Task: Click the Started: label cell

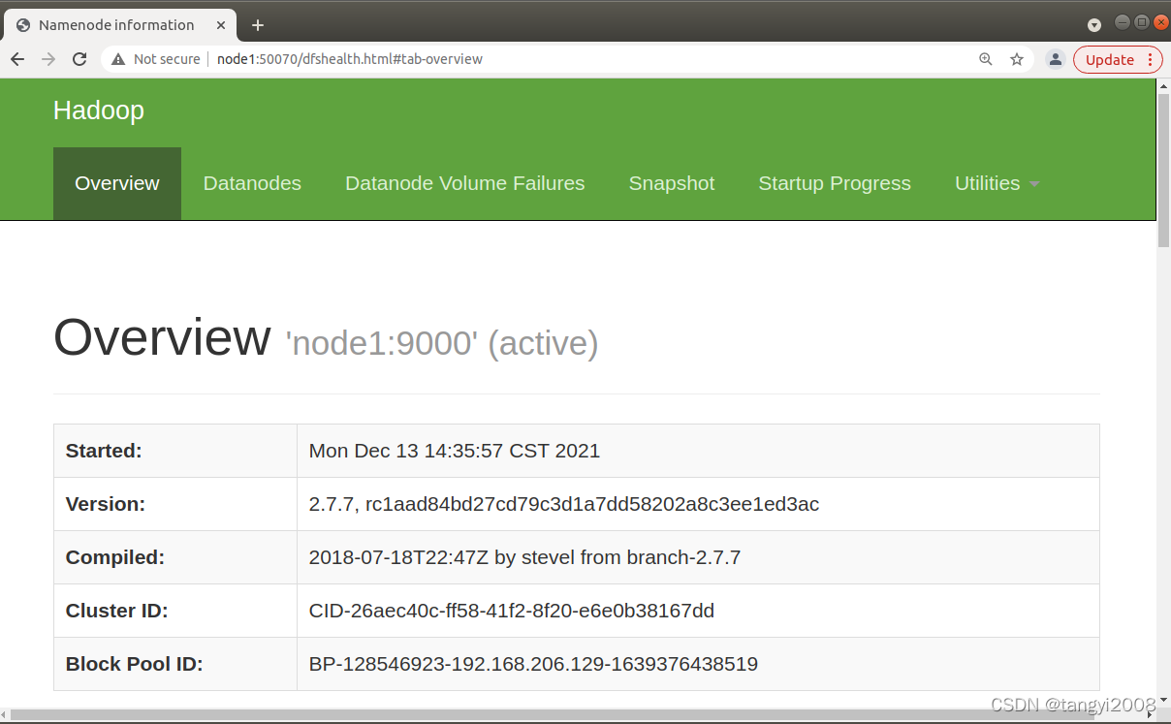Action: [175, 451]
